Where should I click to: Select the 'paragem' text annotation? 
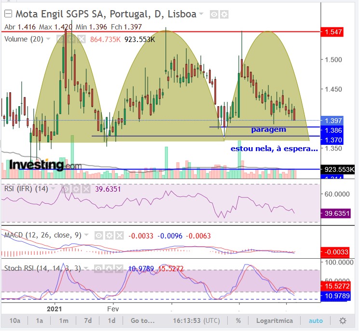pos(269,130)
